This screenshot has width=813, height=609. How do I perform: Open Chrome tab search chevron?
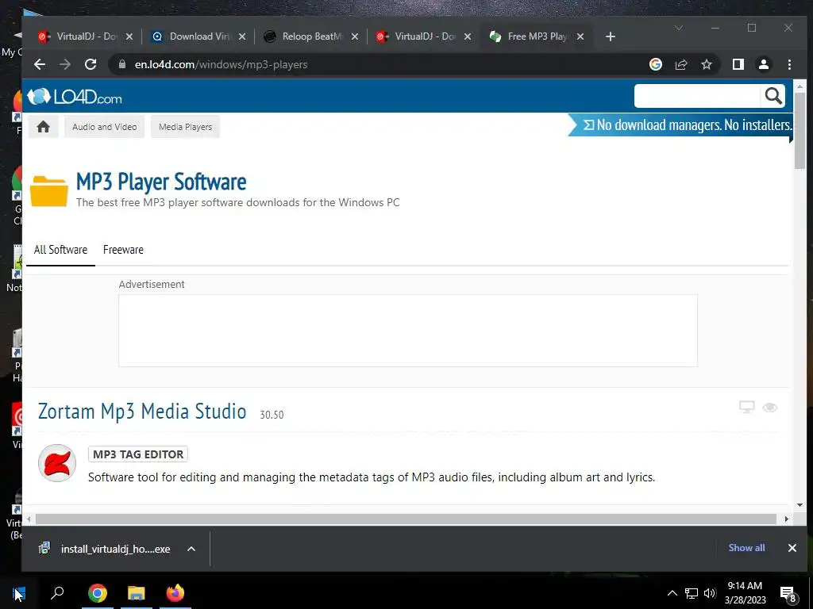(679, 28)
